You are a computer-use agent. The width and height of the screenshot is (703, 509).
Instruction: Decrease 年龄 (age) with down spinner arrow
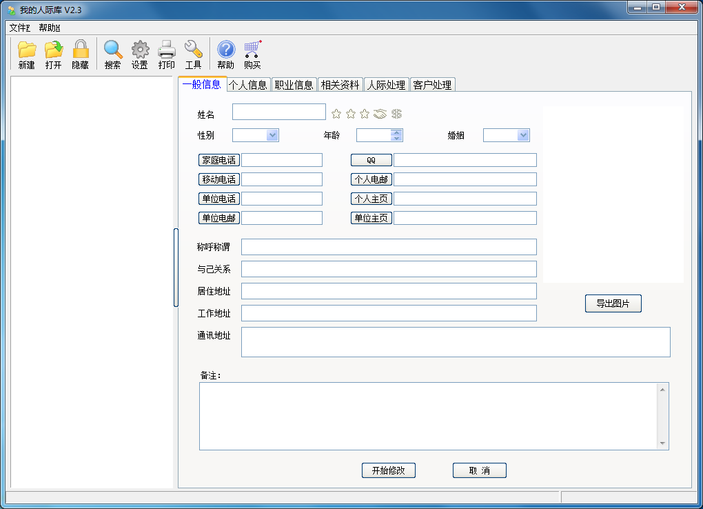pos(396,138)
